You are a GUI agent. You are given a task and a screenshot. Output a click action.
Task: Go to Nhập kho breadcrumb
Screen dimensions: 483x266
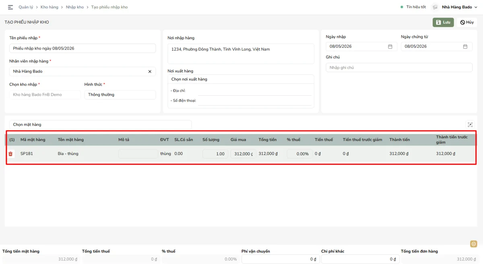[75, 7]
